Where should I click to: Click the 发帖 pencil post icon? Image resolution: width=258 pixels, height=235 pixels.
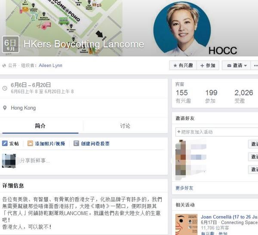click(5, 143)
